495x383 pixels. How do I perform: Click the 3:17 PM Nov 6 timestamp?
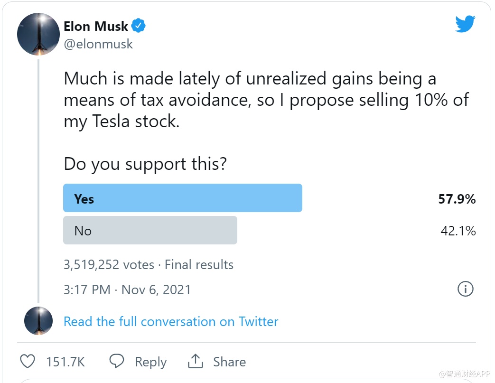point(127,290)
